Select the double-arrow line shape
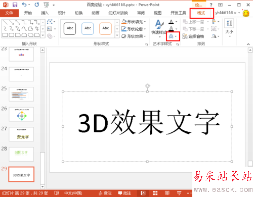253x197 pixels. tap(18, 22)
